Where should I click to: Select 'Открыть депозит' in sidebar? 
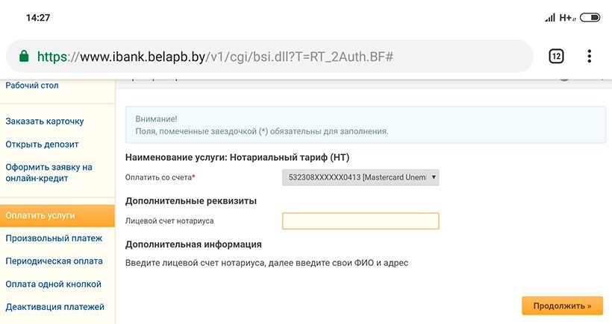pos(42,144)
